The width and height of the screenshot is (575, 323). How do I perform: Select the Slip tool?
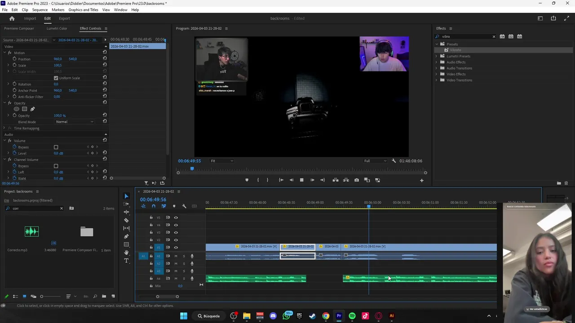pyautogui.click(x=126, y=228)
